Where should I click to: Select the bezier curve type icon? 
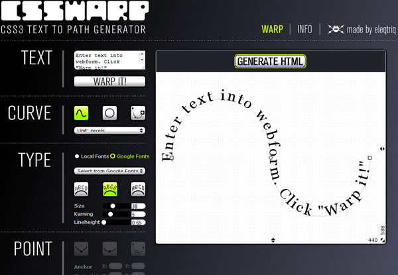pyautogui.click(x=138, y=113)
